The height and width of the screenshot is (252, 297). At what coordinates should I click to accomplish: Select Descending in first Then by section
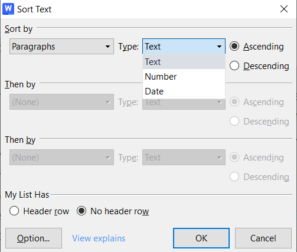pos(259,122)
